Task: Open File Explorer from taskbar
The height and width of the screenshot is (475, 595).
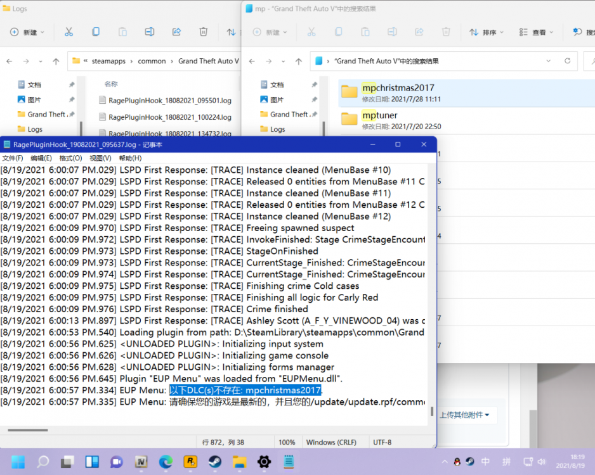Action: coord(239,462)
